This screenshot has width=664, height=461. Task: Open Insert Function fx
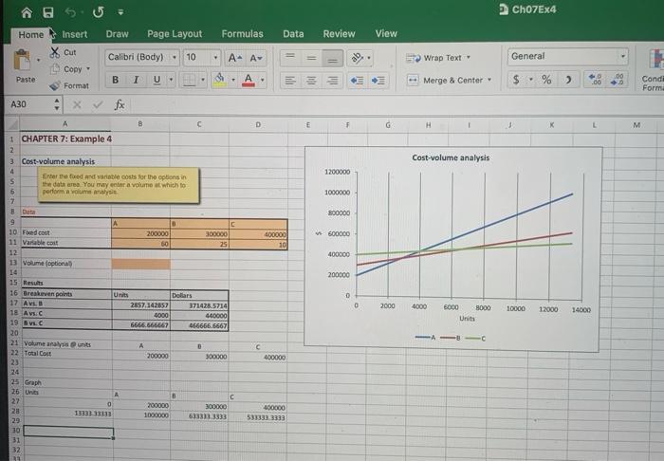(x=120, y=104)
